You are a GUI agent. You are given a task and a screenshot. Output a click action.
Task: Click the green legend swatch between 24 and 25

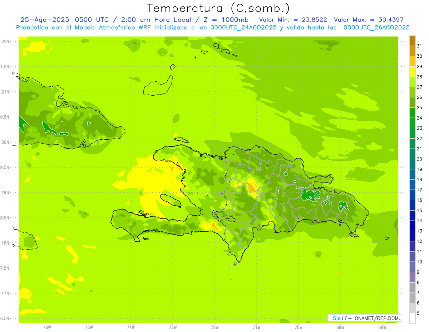coord(412,113)
